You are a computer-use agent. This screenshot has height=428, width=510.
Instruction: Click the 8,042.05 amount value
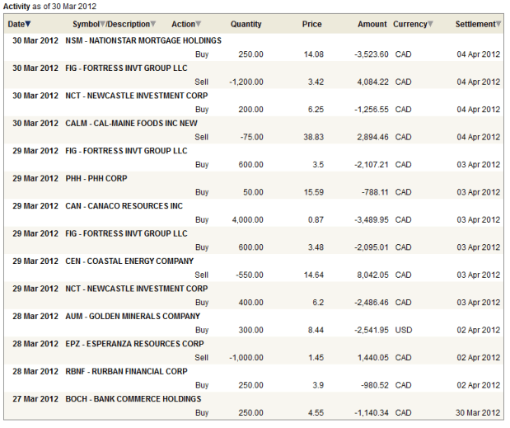tap(369, 275)
